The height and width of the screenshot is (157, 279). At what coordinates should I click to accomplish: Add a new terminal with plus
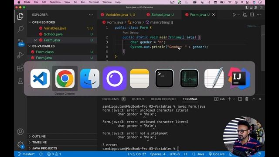click(x=229, y=99)
